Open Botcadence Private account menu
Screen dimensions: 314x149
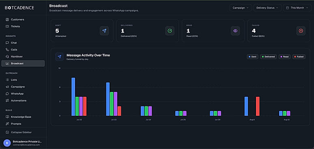[23, 143]
